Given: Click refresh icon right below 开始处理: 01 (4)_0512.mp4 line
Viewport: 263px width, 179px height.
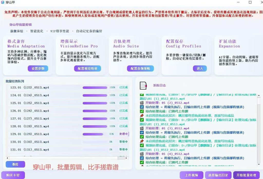Looking at the screenshot, I should tap(142, 158).
